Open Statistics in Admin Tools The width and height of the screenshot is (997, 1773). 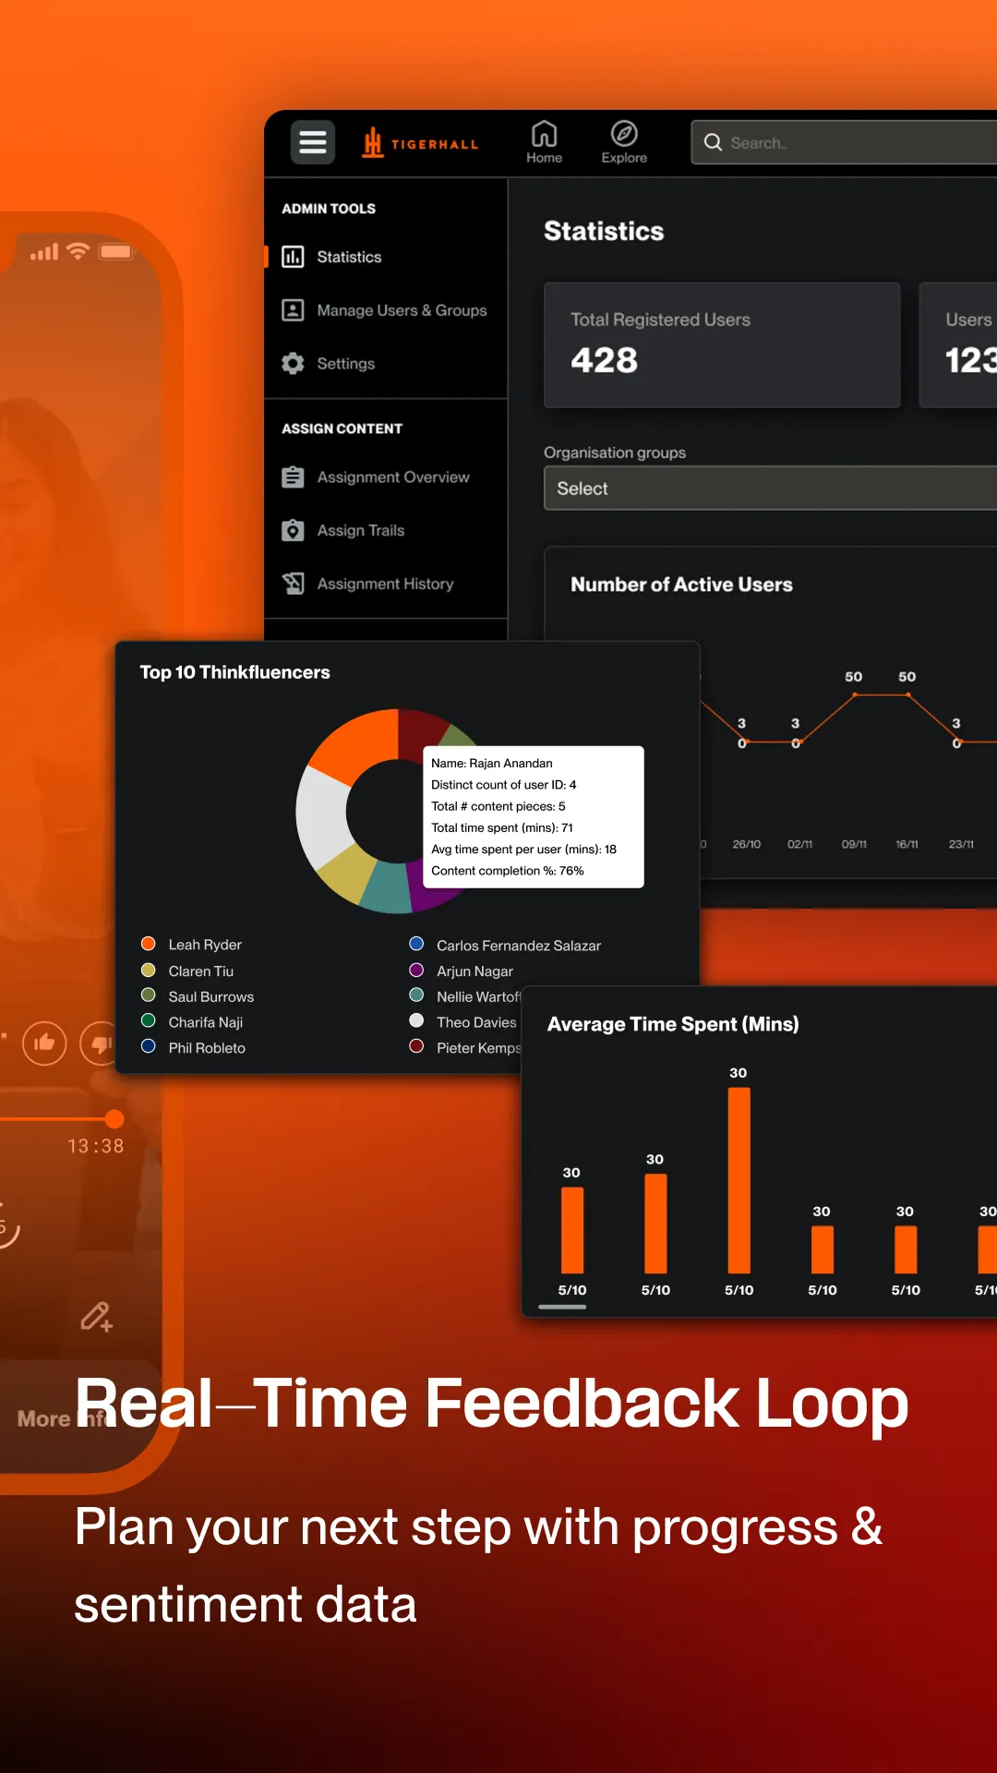349,257
